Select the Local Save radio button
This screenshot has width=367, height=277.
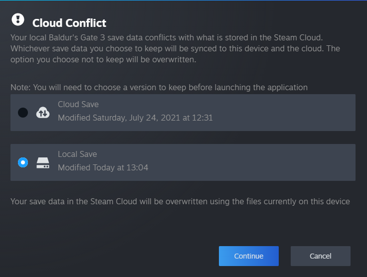click(23, 162)
